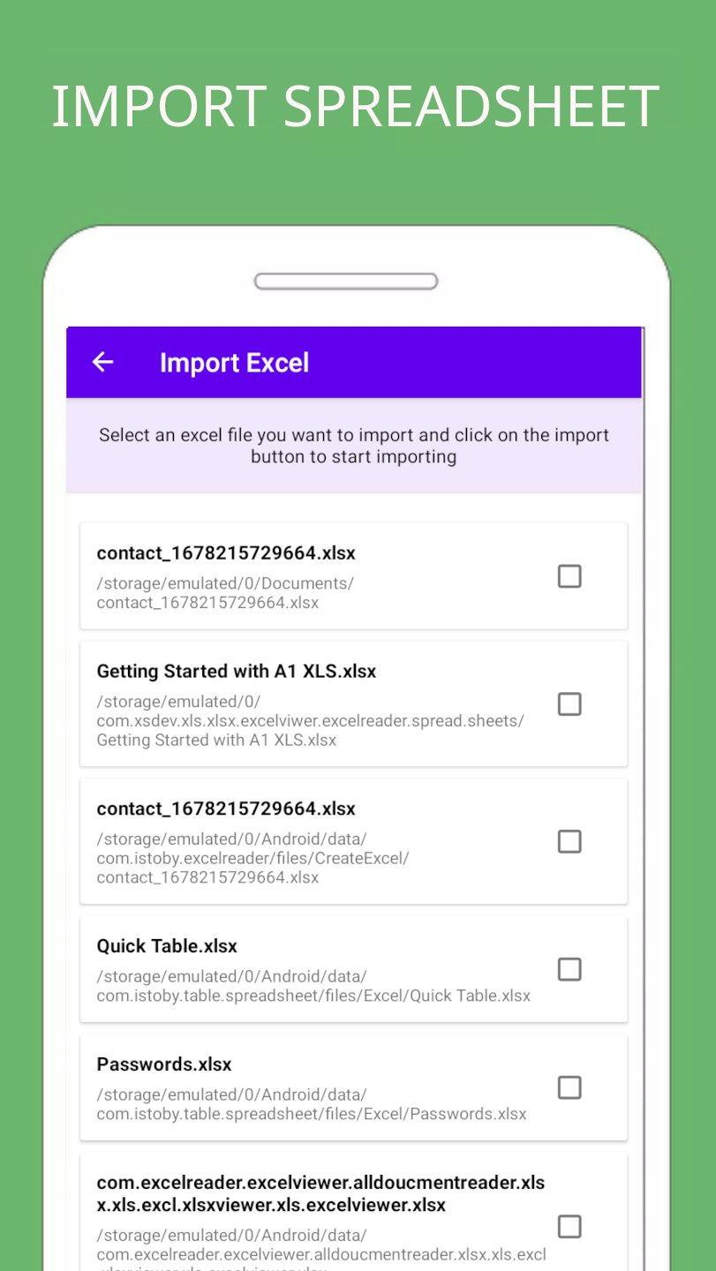Click the Import Excel header title
Viewport: 716px width, 1271px height.
pyautogui.click(x=234, y=363)
